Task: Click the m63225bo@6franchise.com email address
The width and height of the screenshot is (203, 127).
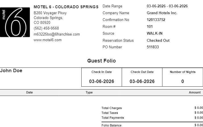Action: click(57, 34)
